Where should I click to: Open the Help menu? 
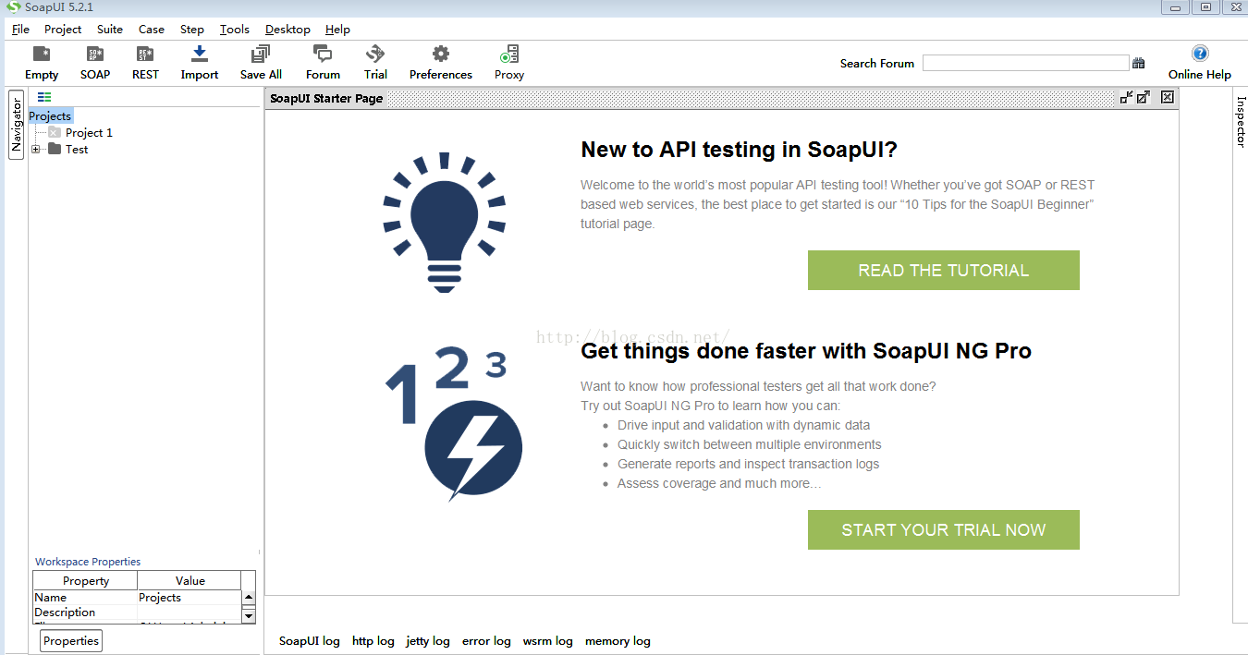(x=337, y=29)
